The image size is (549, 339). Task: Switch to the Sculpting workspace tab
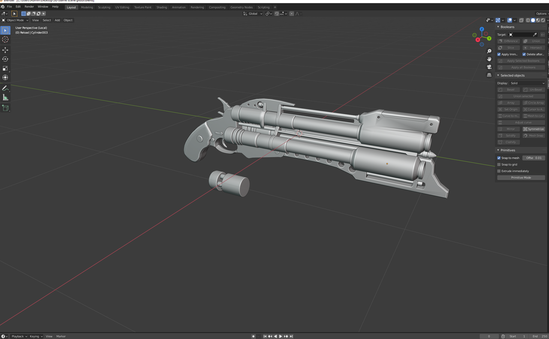point(104,7)
